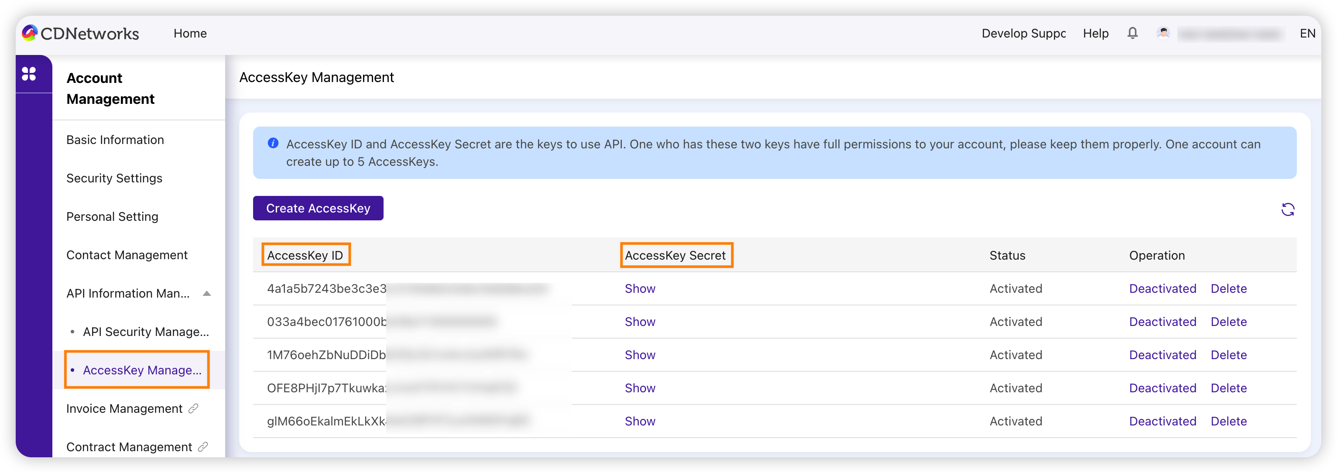The image size is (1337, 473).
Task: Collapse the API Information Management section
Action: point(206,293)
